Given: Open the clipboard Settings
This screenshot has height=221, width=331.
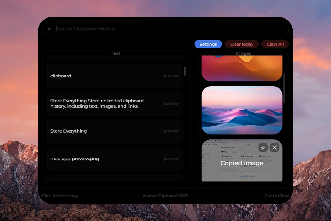Looking at the screenshot, I should [x=208, y=44].
